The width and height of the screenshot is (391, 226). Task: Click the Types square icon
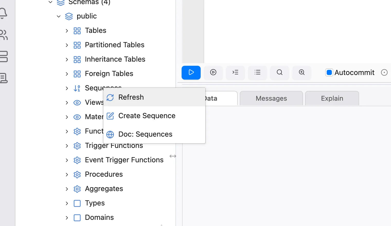pos(77,203)
